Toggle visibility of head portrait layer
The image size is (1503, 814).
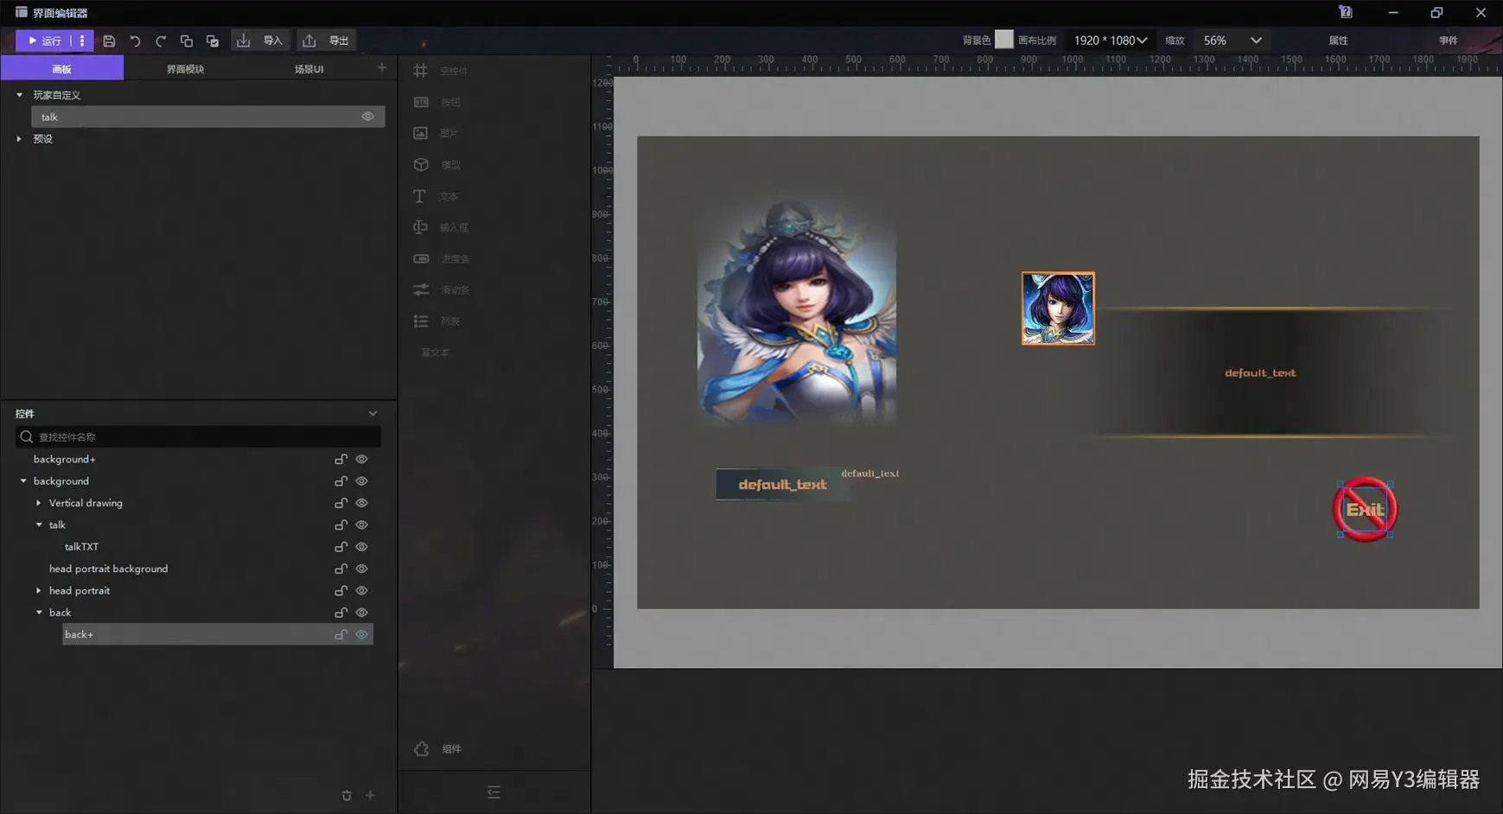(x=362, y=591)
